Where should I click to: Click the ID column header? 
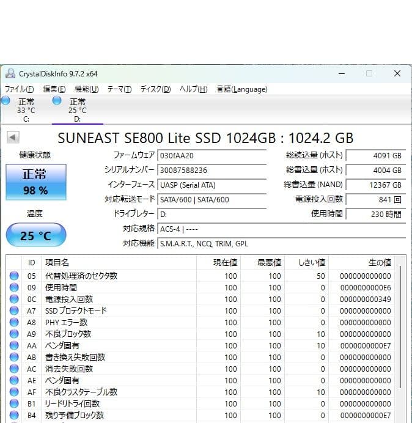pos(31,262)
